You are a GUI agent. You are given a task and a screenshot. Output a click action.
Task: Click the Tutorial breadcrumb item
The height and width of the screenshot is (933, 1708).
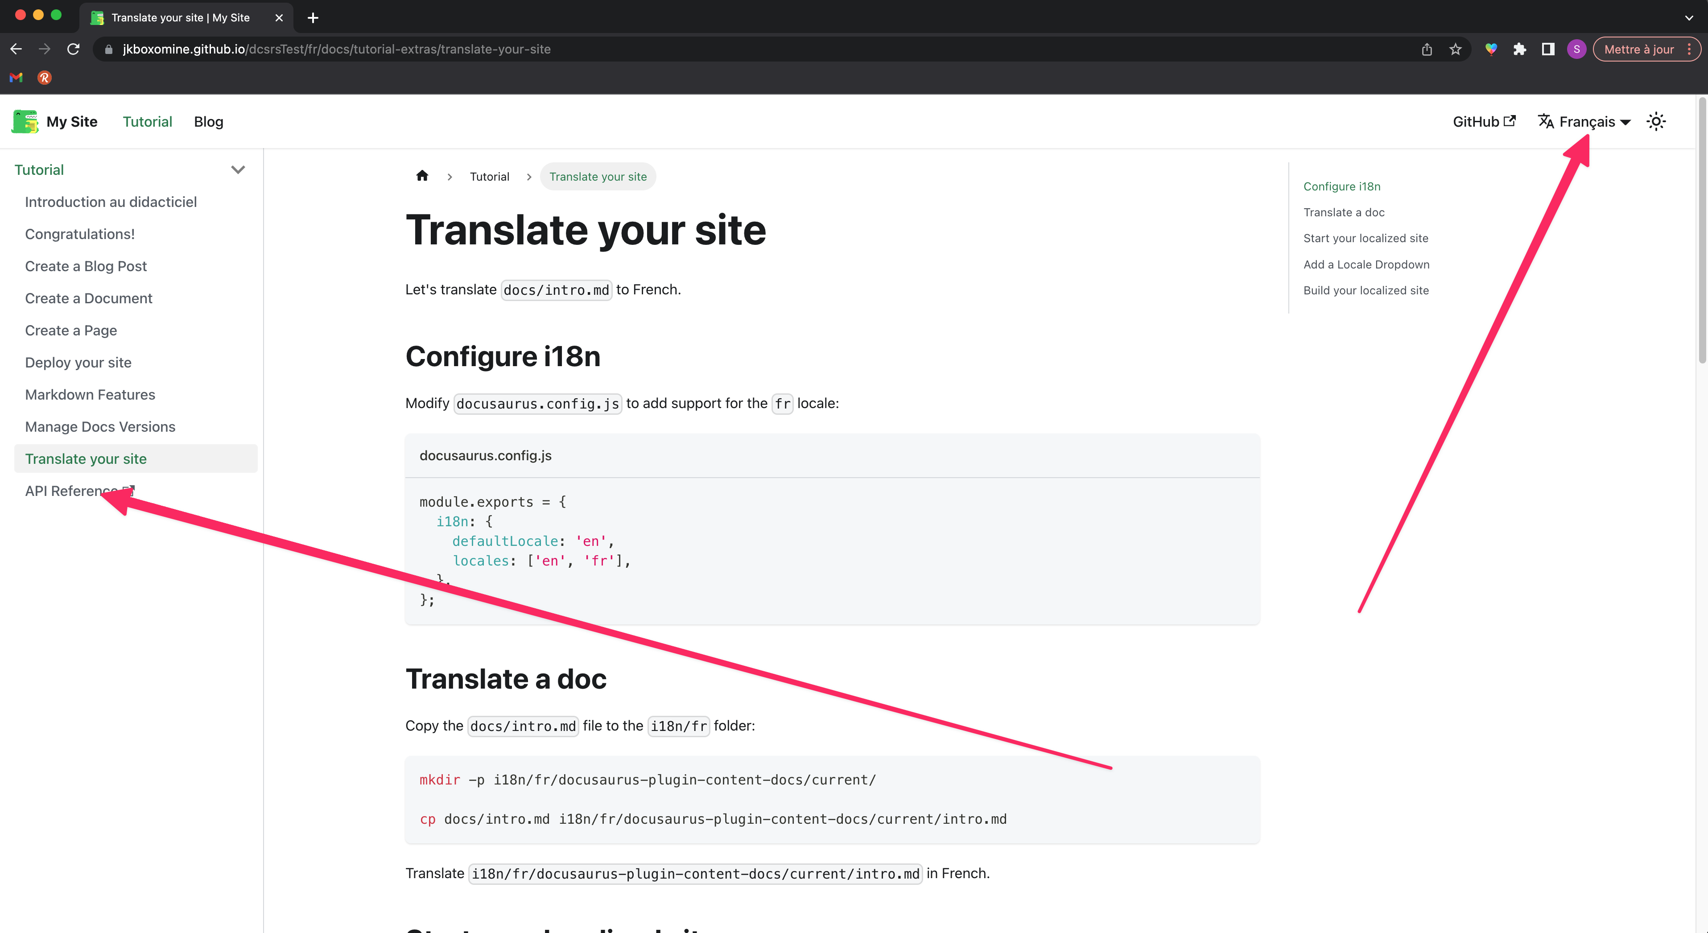(489, 177)
